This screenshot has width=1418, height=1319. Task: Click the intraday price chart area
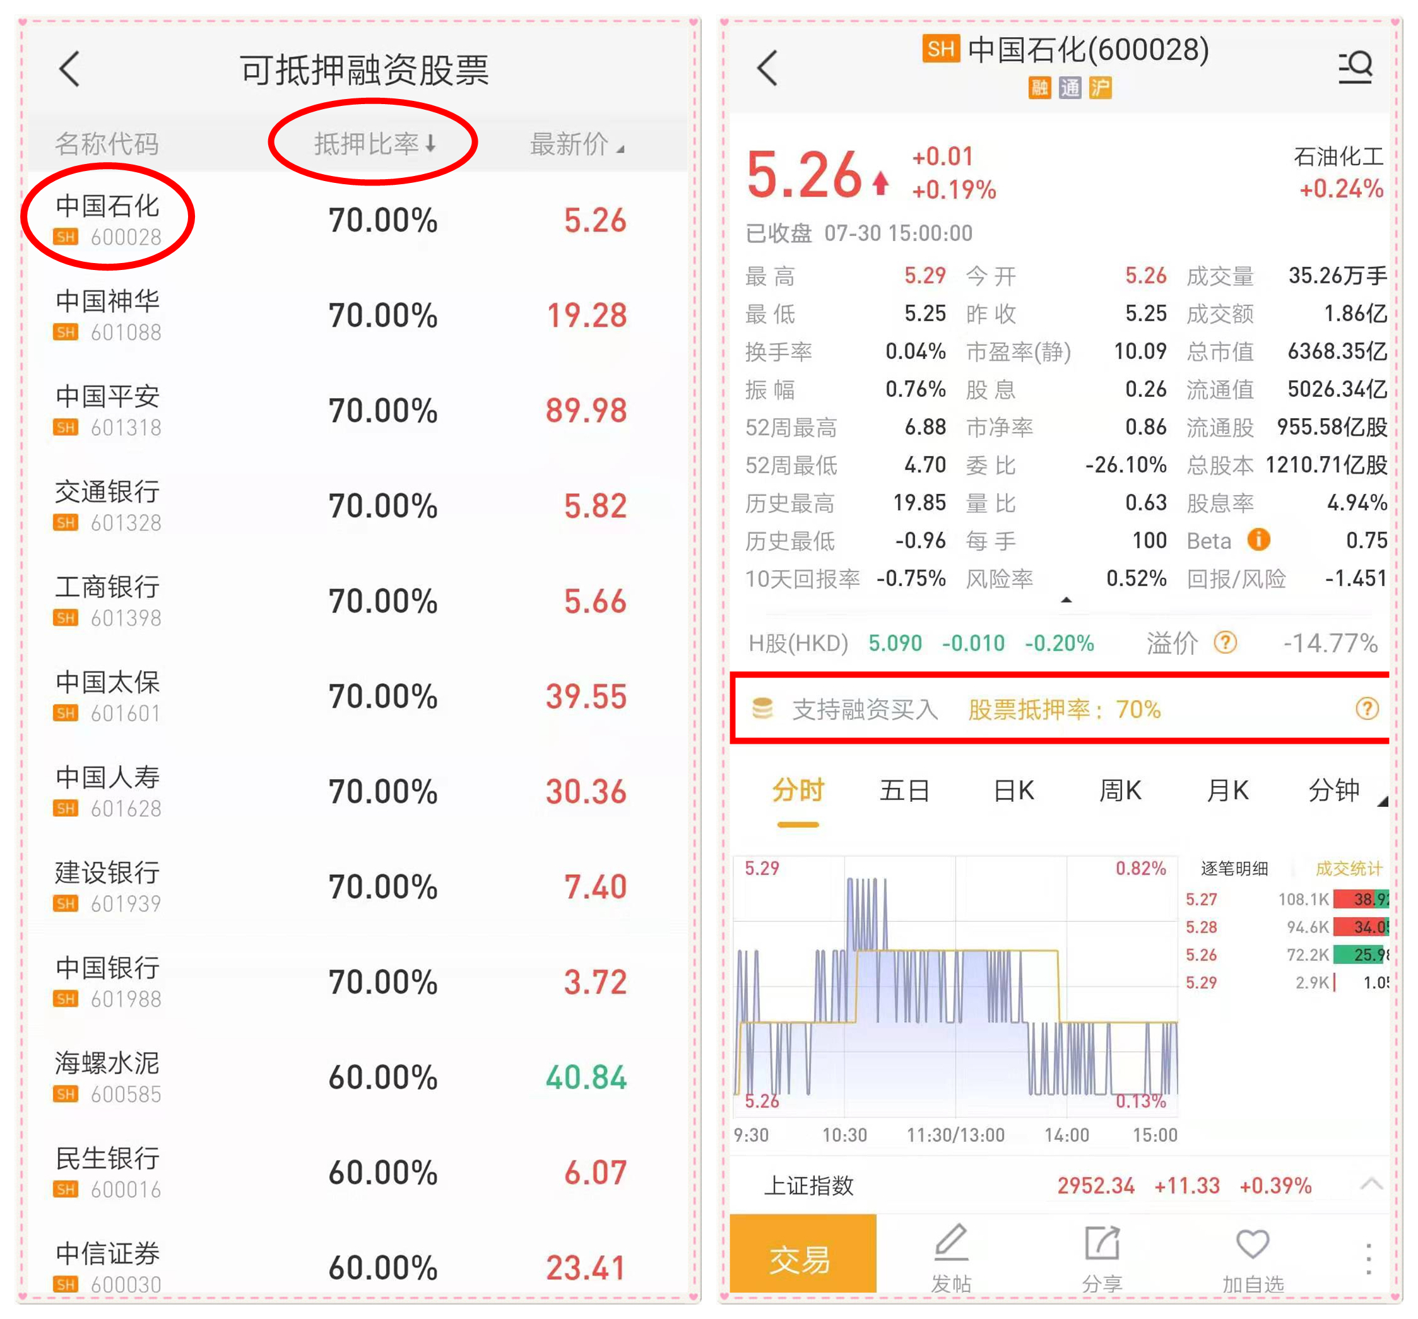pos(956,987)
